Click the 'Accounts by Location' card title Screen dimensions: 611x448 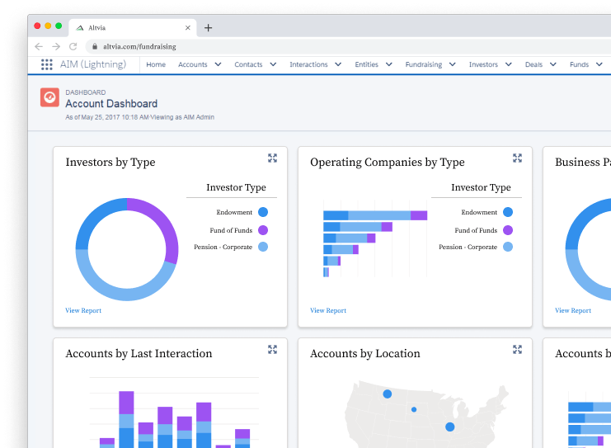(365, 354)
